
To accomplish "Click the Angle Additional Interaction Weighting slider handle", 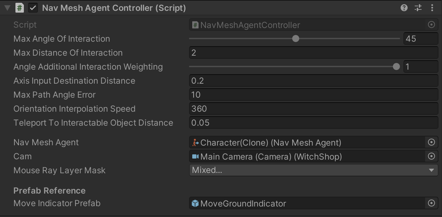I will click(396, 66).
